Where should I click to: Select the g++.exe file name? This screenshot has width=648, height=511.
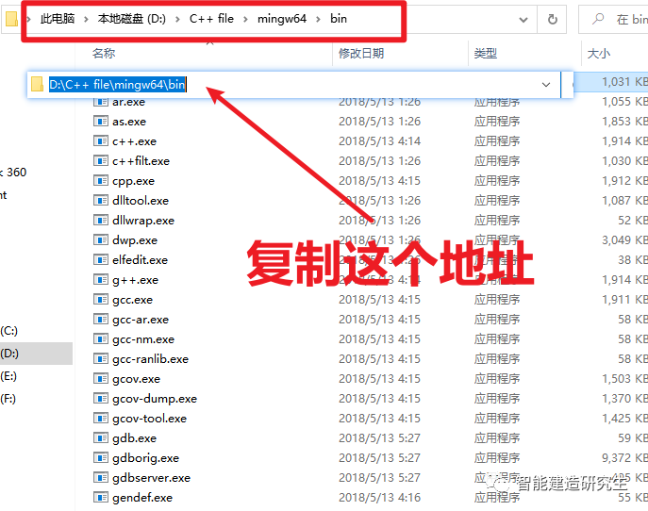(135, 280)
